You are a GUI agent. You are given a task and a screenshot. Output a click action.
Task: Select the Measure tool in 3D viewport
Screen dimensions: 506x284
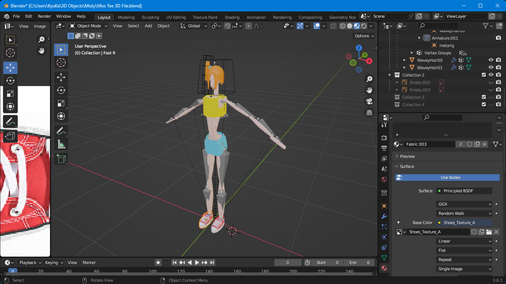pos(61,144)
